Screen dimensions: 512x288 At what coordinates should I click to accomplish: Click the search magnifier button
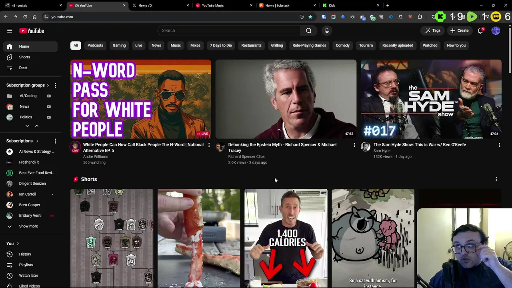point(309,30)
